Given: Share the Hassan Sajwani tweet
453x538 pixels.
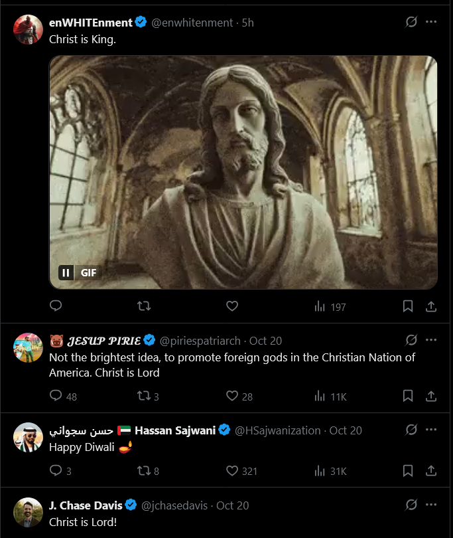Looking at the screenshot, I should [x=430, y=471].
